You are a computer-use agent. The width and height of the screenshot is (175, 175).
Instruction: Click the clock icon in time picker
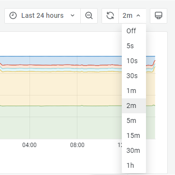[13, 16]
